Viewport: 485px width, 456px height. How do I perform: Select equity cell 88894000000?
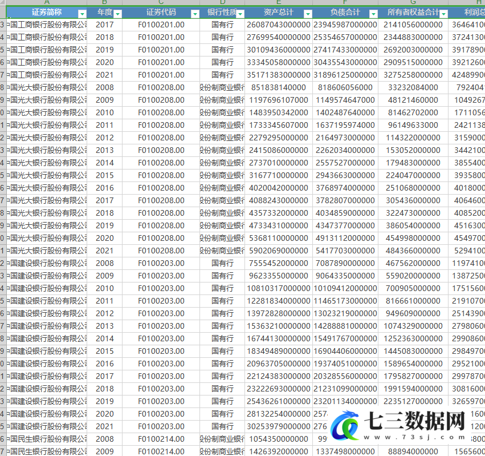[x=413, y=451]
